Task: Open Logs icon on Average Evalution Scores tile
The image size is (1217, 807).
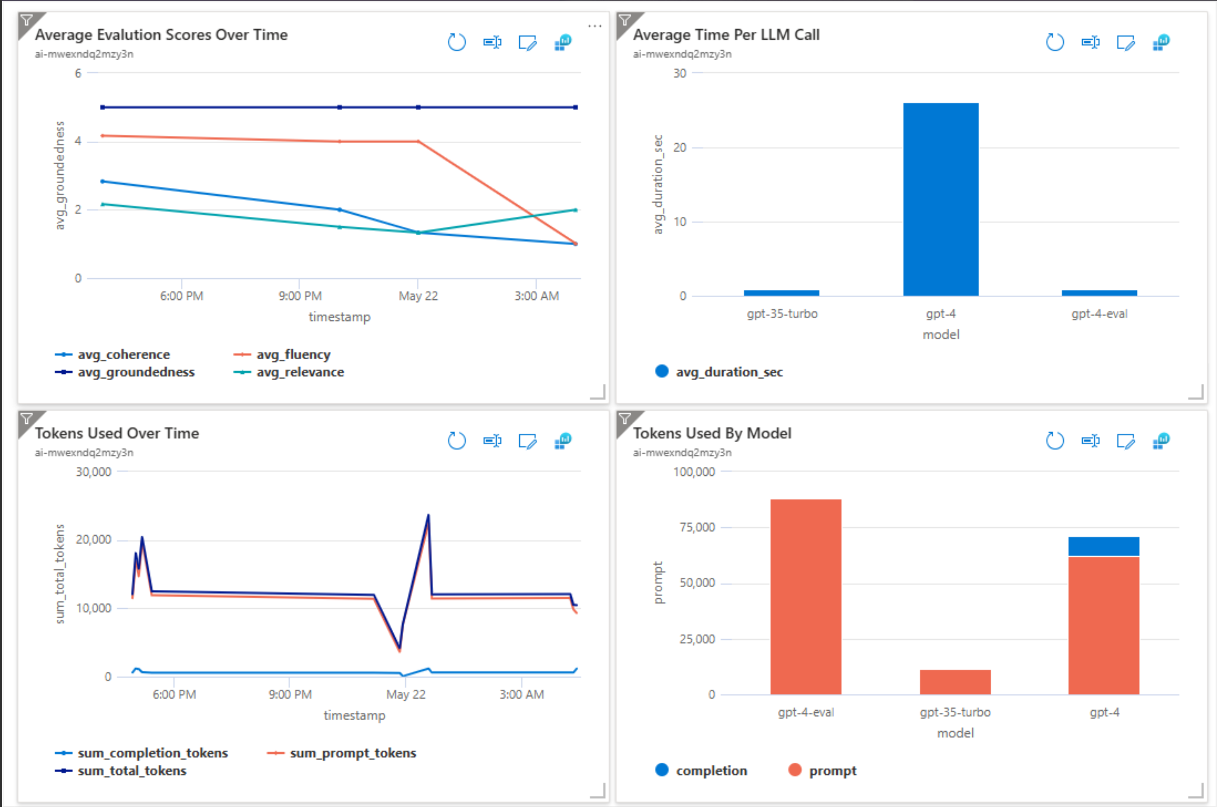Action: click(563, 42)
